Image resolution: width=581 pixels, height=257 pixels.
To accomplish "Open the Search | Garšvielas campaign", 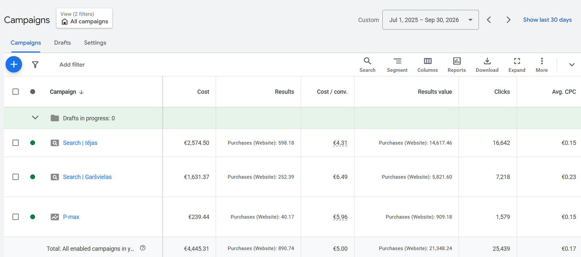I will coord(87,177).
